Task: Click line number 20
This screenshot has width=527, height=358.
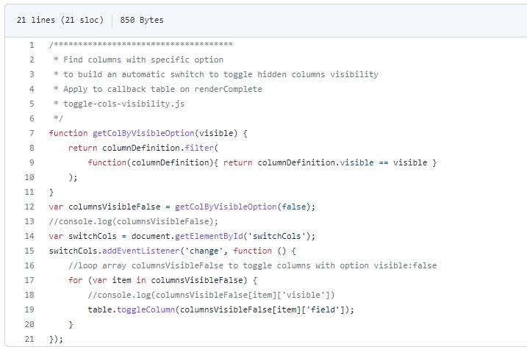Action: coord(29,324)
